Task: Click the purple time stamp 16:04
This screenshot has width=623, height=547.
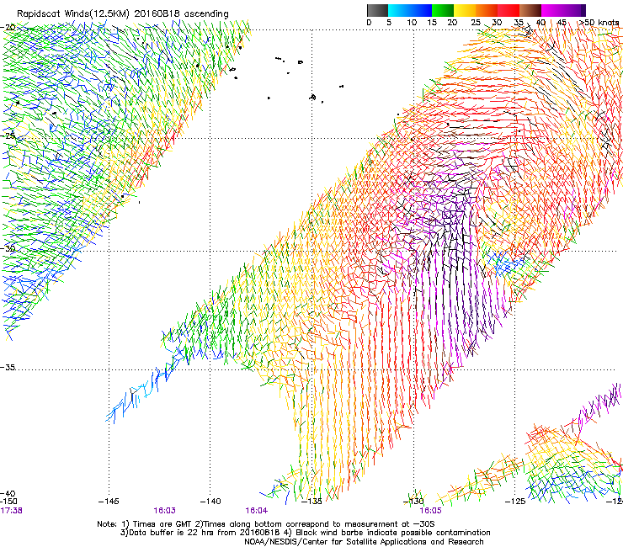Action: [256, 511]
